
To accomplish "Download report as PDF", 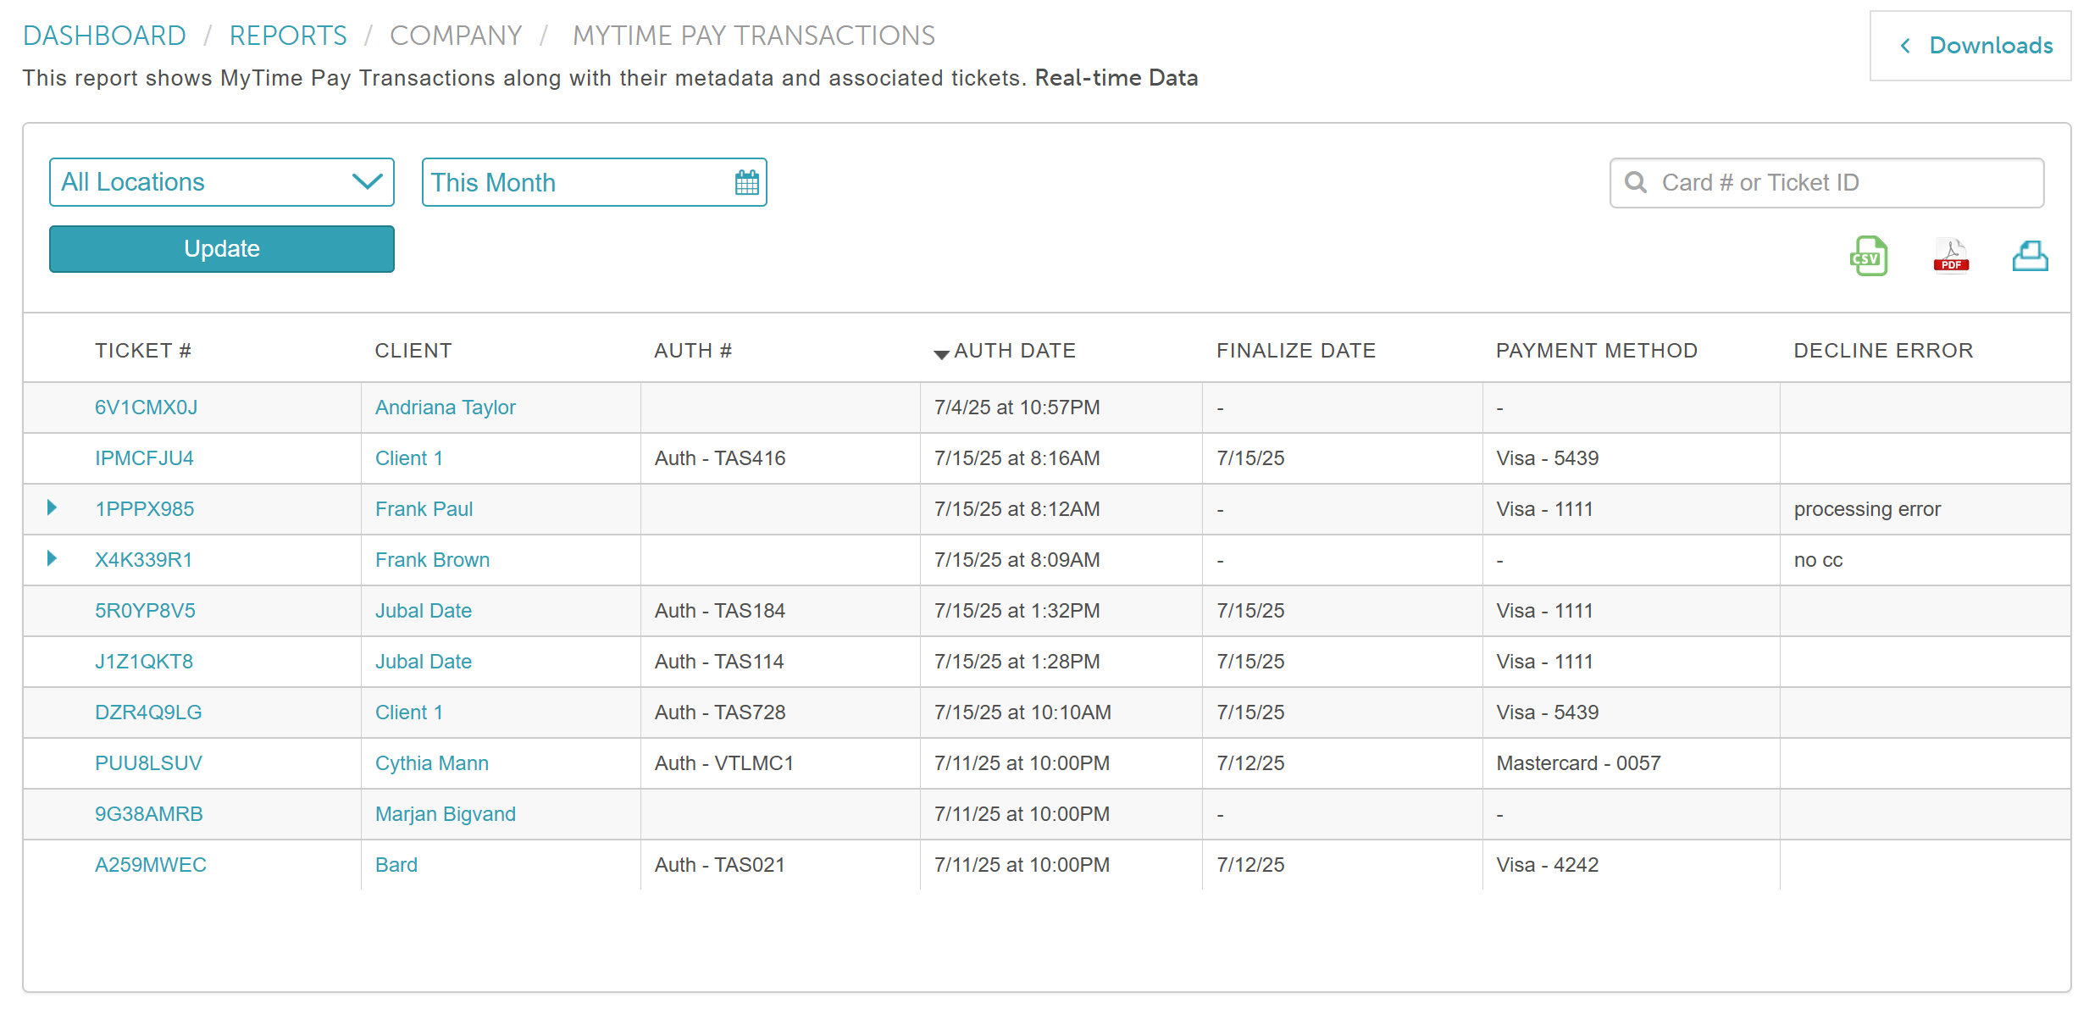I will click(x=1951, y=256).
